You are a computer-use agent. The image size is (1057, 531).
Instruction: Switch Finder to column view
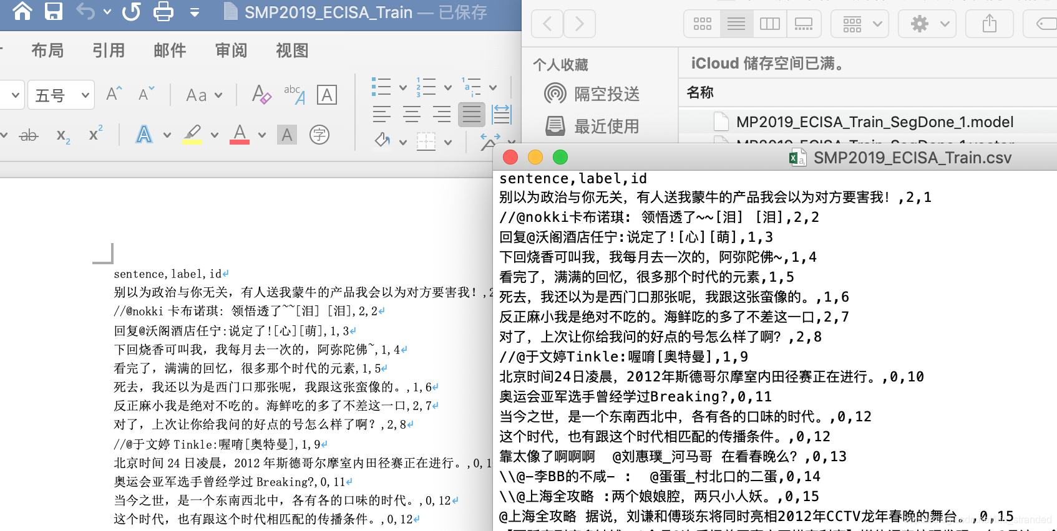click(770, 24)
